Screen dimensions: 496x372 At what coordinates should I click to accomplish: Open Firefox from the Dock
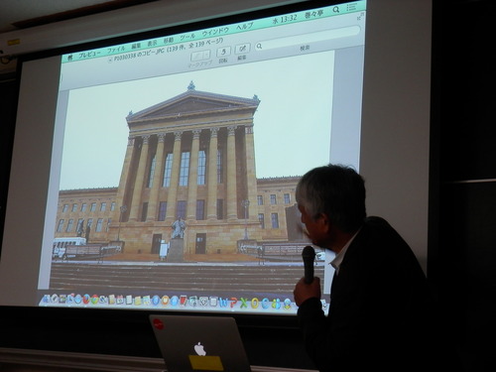(86, 300)
